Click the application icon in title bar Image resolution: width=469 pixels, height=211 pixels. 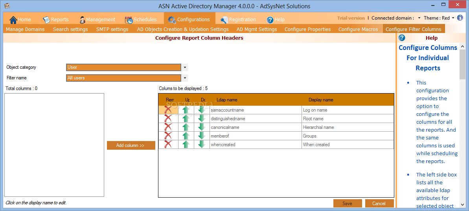pos(7,6)
